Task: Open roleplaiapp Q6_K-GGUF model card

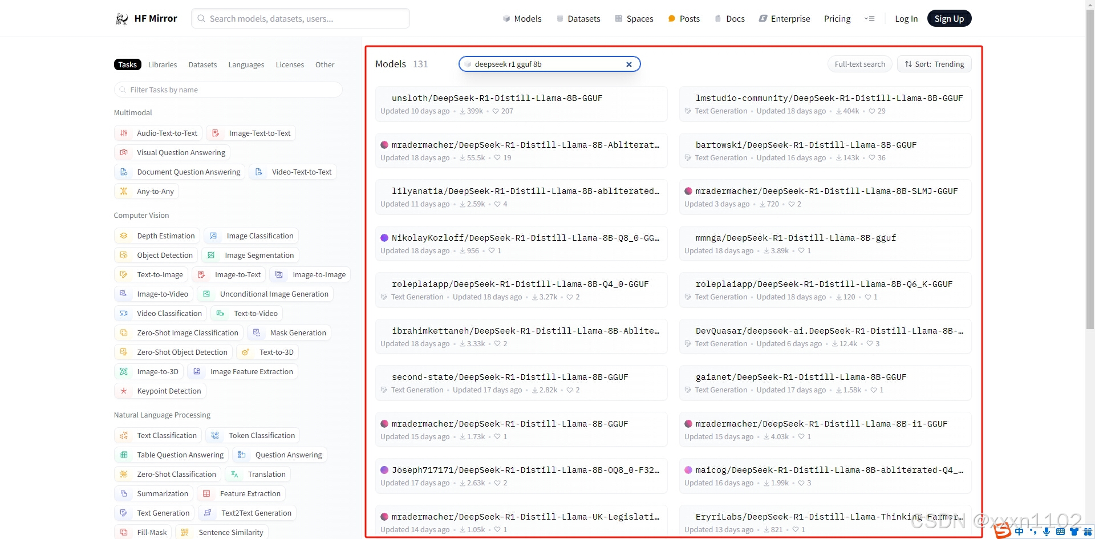Action: (825, 290)
